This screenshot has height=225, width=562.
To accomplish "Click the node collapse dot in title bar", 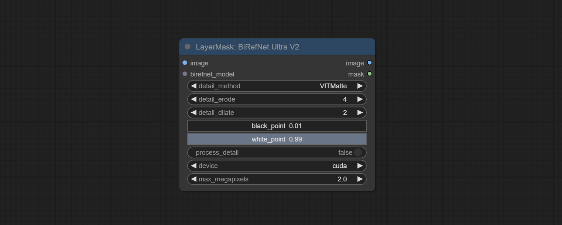I will point(188,47).
